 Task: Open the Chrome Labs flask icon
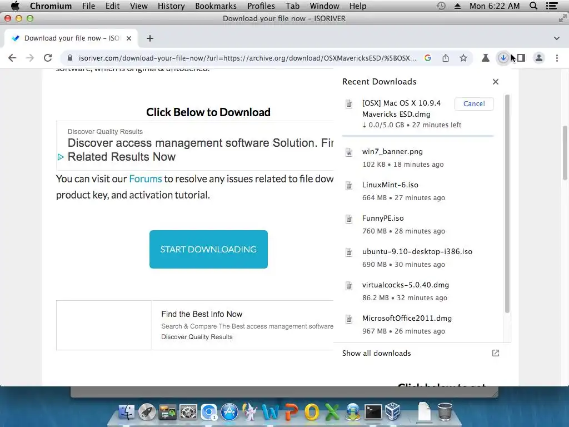485,58
